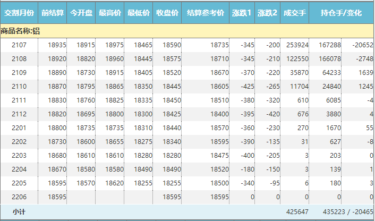Select the 2107 delivery month cell
Viewport: 375px width, 221px height.
(x=19, y=46)
